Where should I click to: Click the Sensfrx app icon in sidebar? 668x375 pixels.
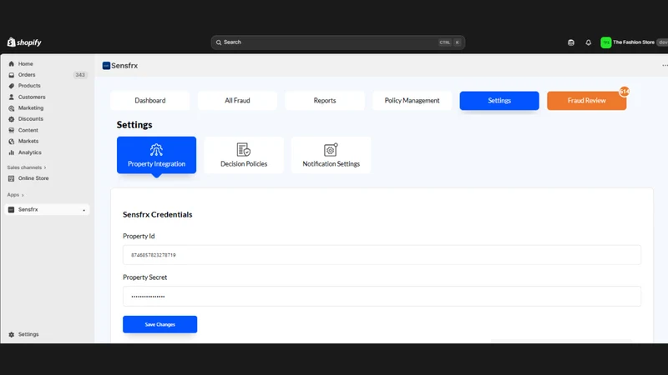pos(12,210)
